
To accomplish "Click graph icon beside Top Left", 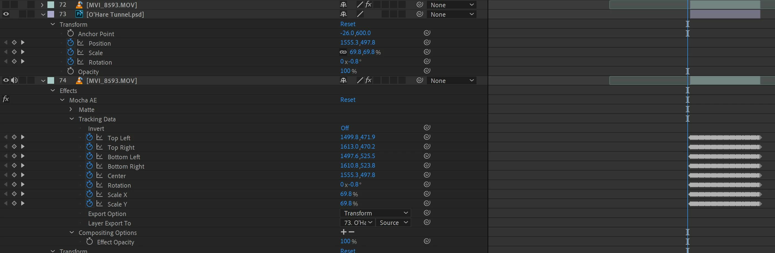I will click(x=100, y=137).
